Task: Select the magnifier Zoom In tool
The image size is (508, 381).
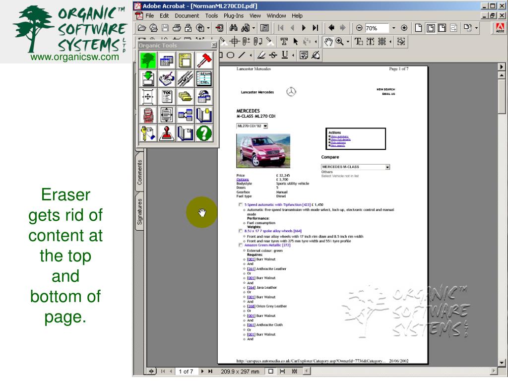Action: [x=339, y=42]
